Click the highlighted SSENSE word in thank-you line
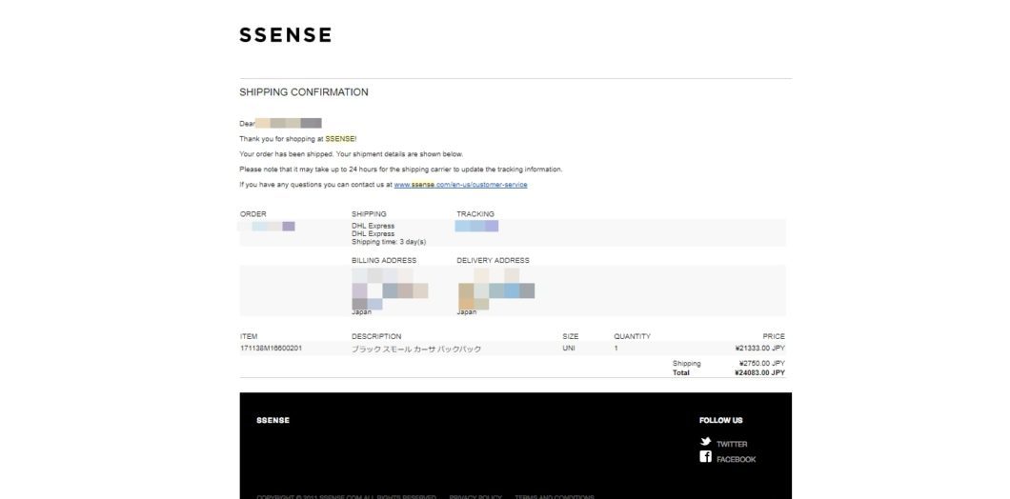 [339, 138]
